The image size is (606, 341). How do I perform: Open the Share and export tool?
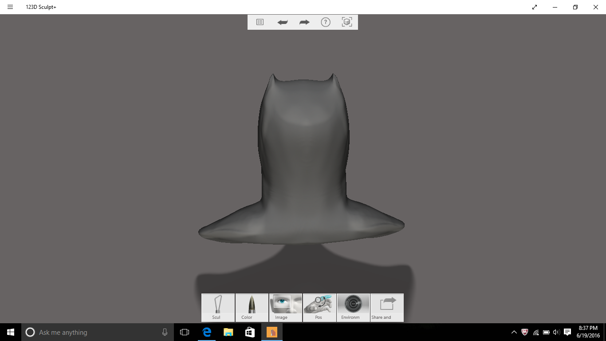[387, 307]
